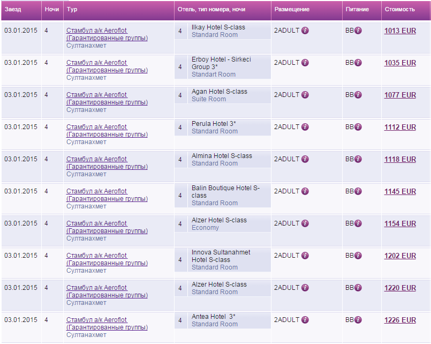431x344 pixels.
Task: Click the Стоимость column header
Action: tap(399, 10)
